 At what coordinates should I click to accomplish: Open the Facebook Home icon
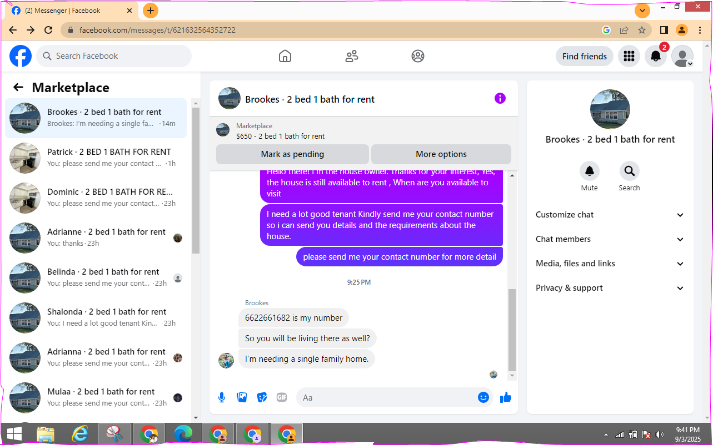tap(285, 56)
